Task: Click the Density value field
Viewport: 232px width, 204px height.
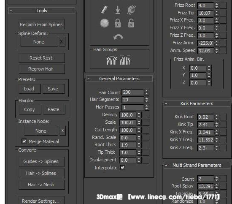Action: click(128, 115)
